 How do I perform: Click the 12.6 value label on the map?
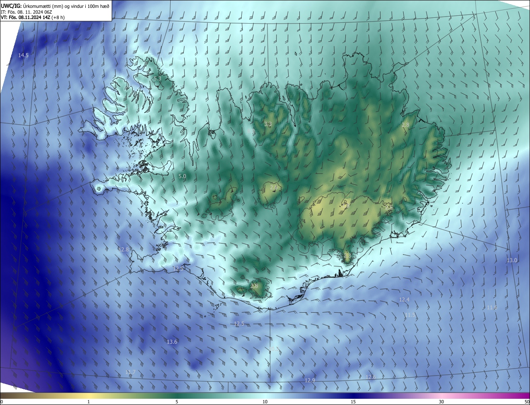pos(371,377)
